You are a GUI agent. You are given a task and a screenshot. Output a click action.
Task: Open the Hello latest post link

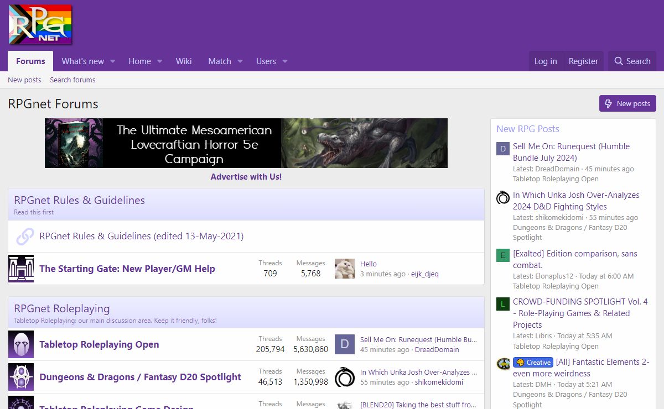pos(369,264)
